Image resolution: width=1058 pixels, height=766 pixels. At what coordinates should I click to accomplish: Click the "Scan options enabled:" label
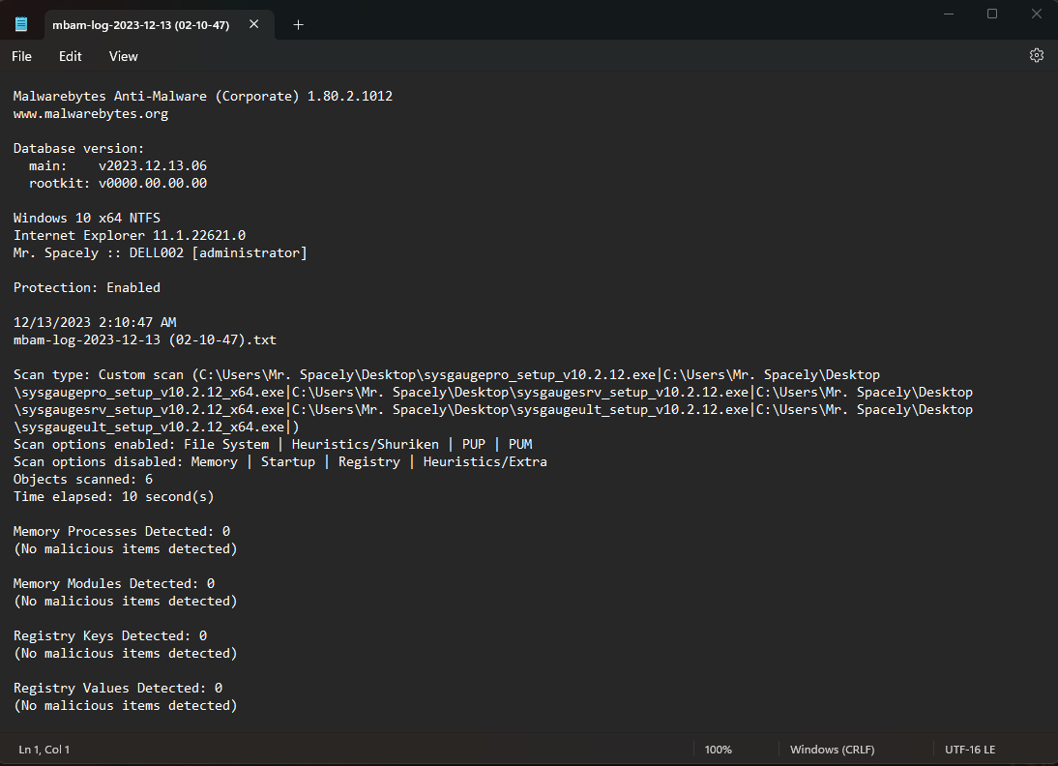click(x=95, y=445)
